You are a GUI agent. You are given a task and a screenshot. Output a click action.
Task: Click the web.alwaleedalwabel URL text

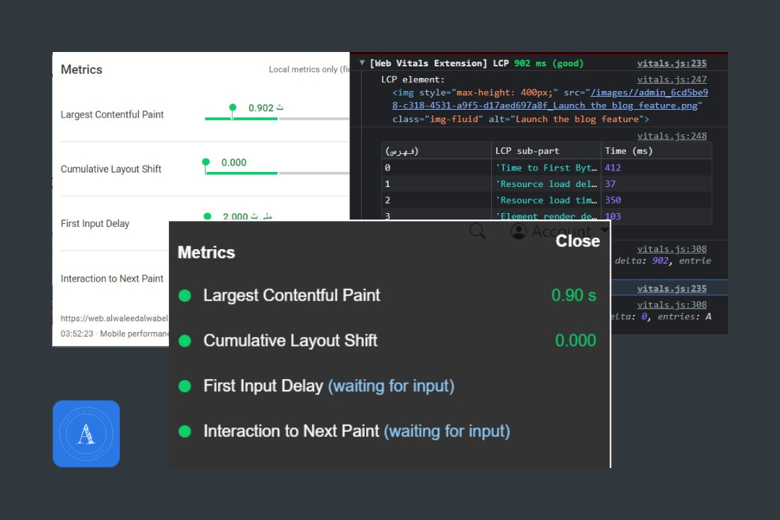tap(114, 318)
